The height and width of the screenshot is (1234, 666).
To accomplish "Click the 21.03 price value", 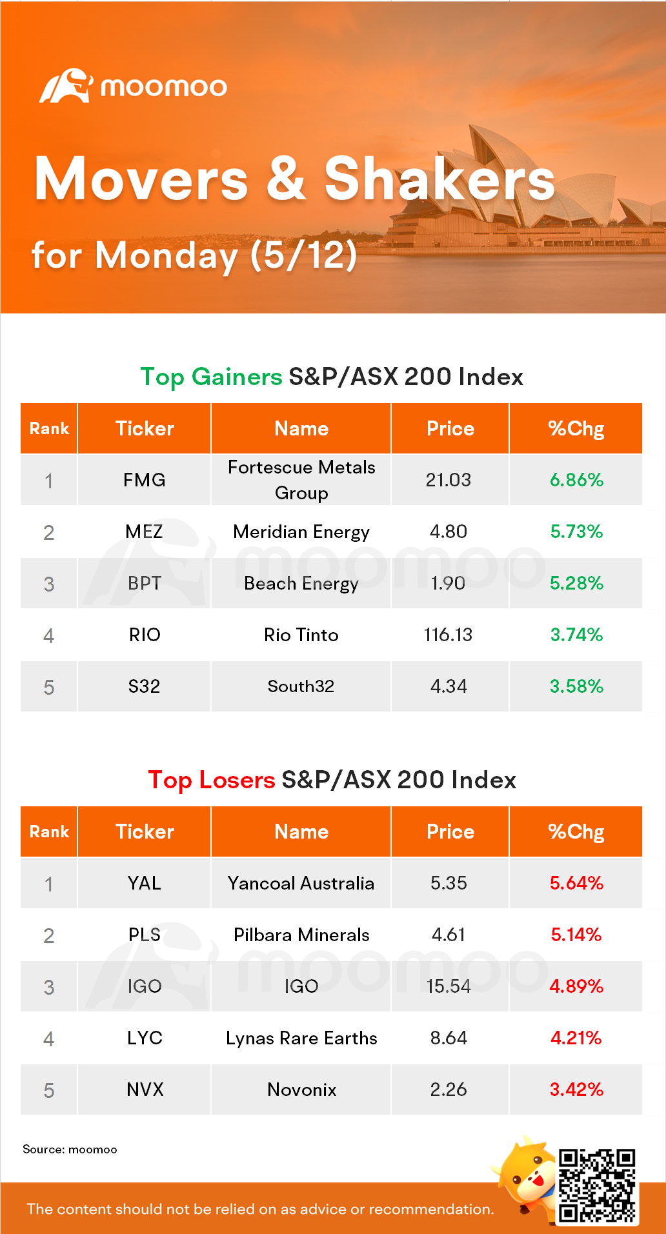I will tap(449, 480).
